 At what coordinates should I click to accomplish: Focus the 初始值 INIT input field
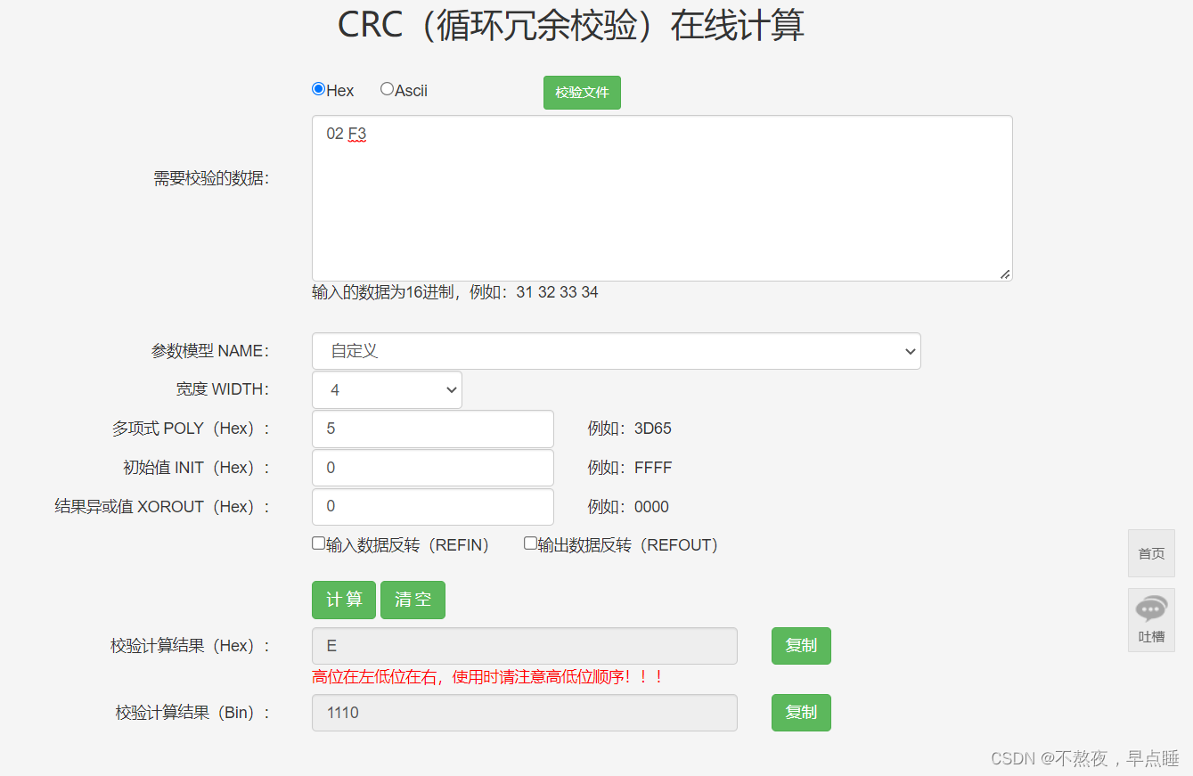[433, 468]
